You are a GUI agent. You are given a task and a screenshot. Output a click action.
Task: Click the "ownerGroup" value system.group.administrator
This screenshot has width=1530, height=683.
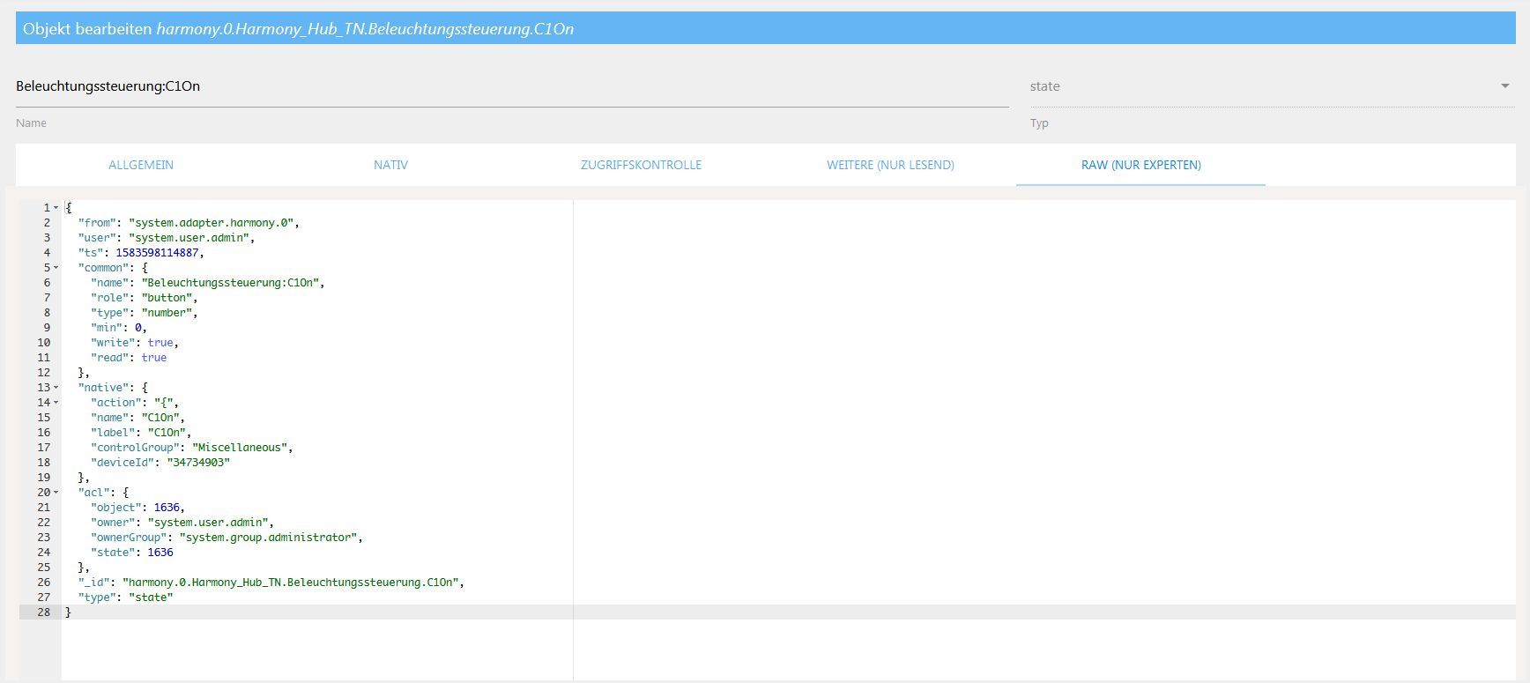click(269, 538)
